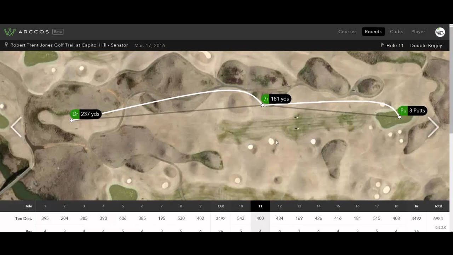
Task: Select hole 15 in the scorecard header
Action: pos(338,206)
